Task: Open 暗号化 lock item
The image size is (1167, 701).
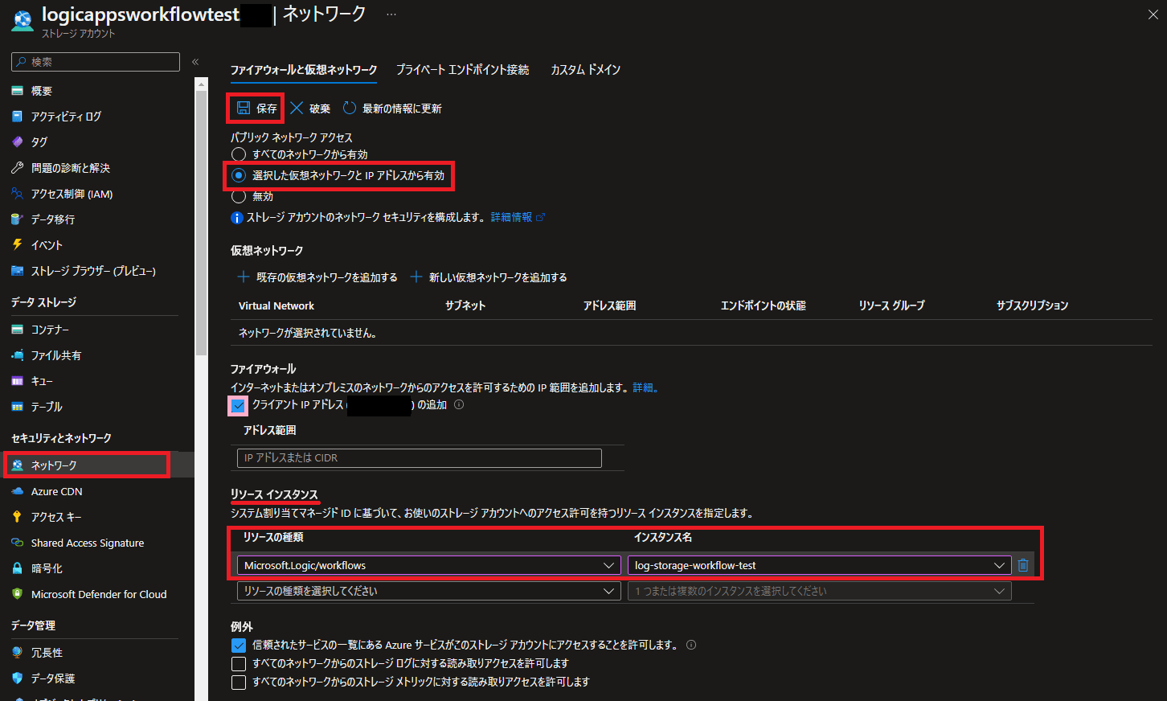Action: 47,568
